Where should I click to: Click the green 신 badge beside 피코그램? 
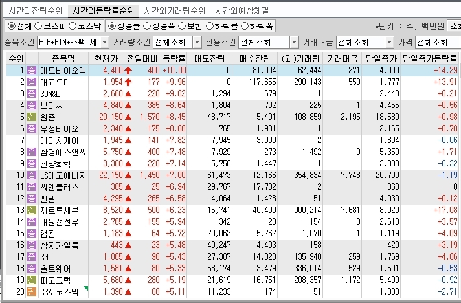pos(32,280)
